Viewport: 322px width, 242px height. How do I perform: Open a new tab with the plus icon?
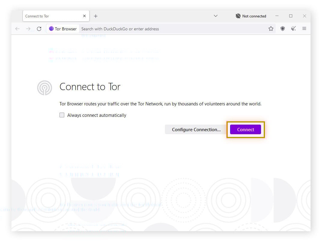(x=96, y=16)
